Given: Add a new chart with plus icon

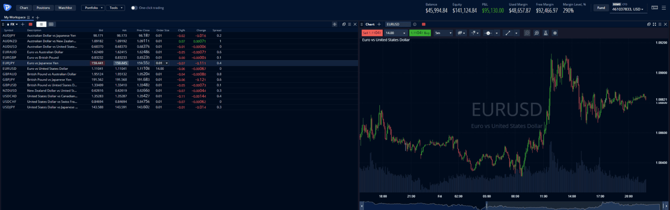Looking at the screenshot, I should 379,24.
